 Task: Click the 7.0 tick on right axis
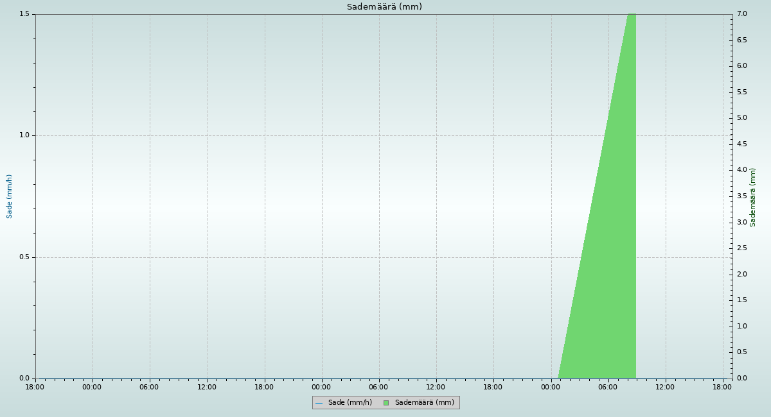[741, 14]
